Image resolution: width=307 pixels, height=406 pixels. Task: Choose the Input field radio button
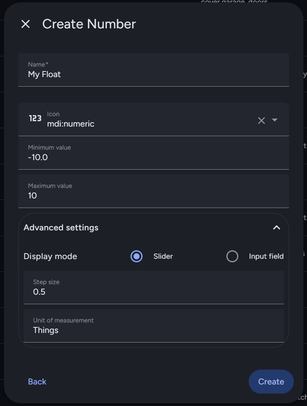tap(232, 256)
